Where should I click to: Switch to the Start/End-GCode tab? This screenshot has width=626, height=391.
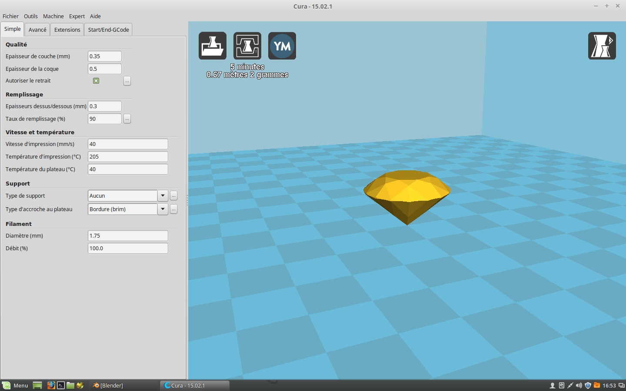click(x=108, y=30)
